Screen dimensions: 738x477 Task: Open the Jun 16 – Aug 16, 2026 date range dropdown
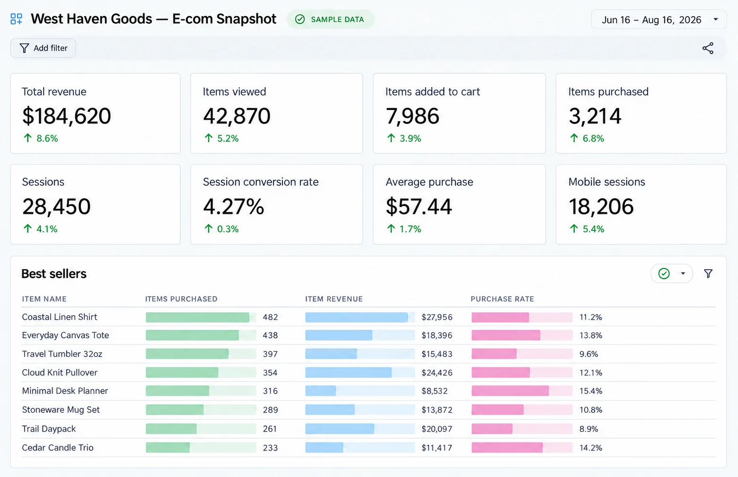(x=659, y=19)
